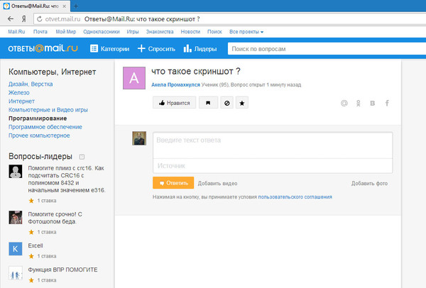Click the address bar with otvet.mail.ru
Image resolution: width=426 pixels, height=288 pixels.
click(x=229, y=19)
